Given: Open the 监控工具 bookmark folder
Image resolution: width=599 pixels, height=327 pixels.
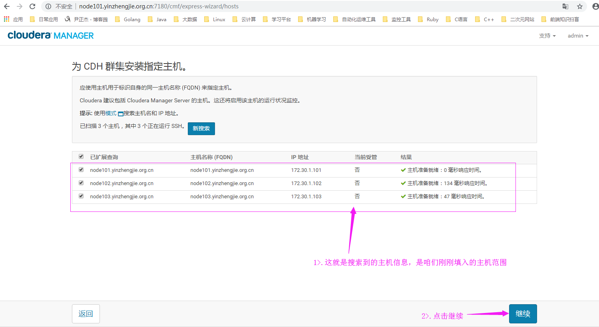Looking at the screenshot, I should pyautogui.click(x=397, y=19).
